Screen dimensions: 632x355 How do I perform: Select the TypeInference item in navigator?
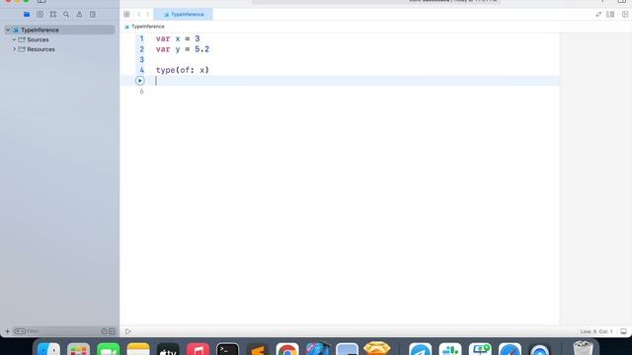(59, 30)
